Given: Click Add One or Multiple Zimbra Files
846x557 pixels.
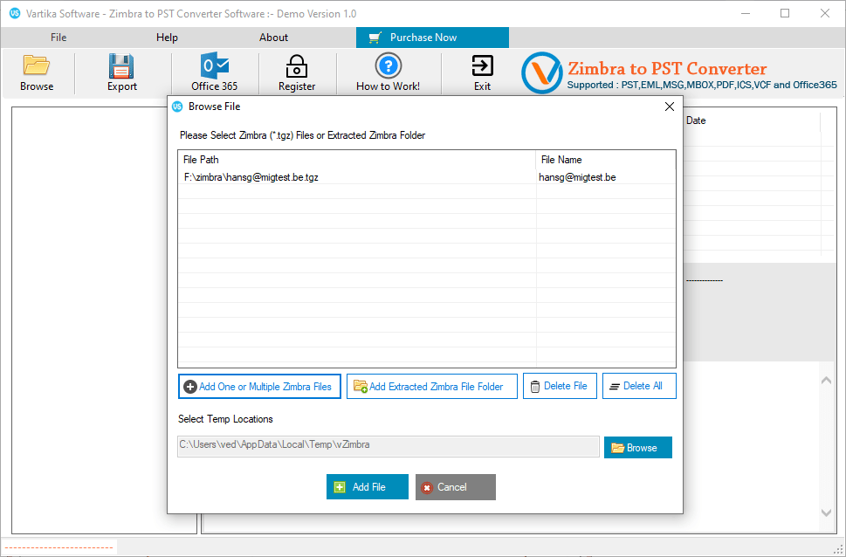Looking at the screenshot, I should pyautogui.click(x=259, y=387).
